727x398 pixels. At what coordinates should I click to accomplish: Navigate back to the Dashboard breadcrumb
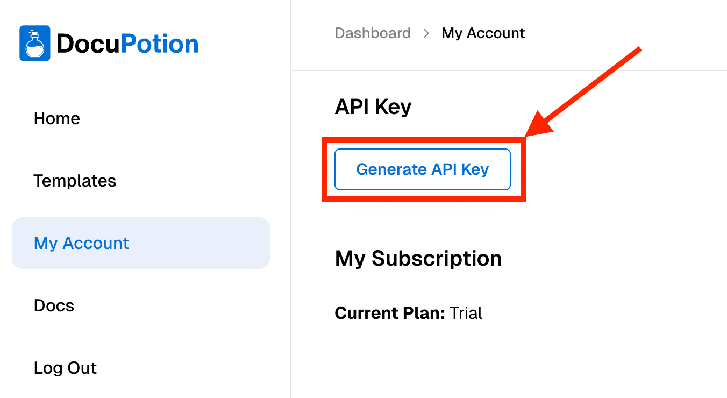coord(373,33)
